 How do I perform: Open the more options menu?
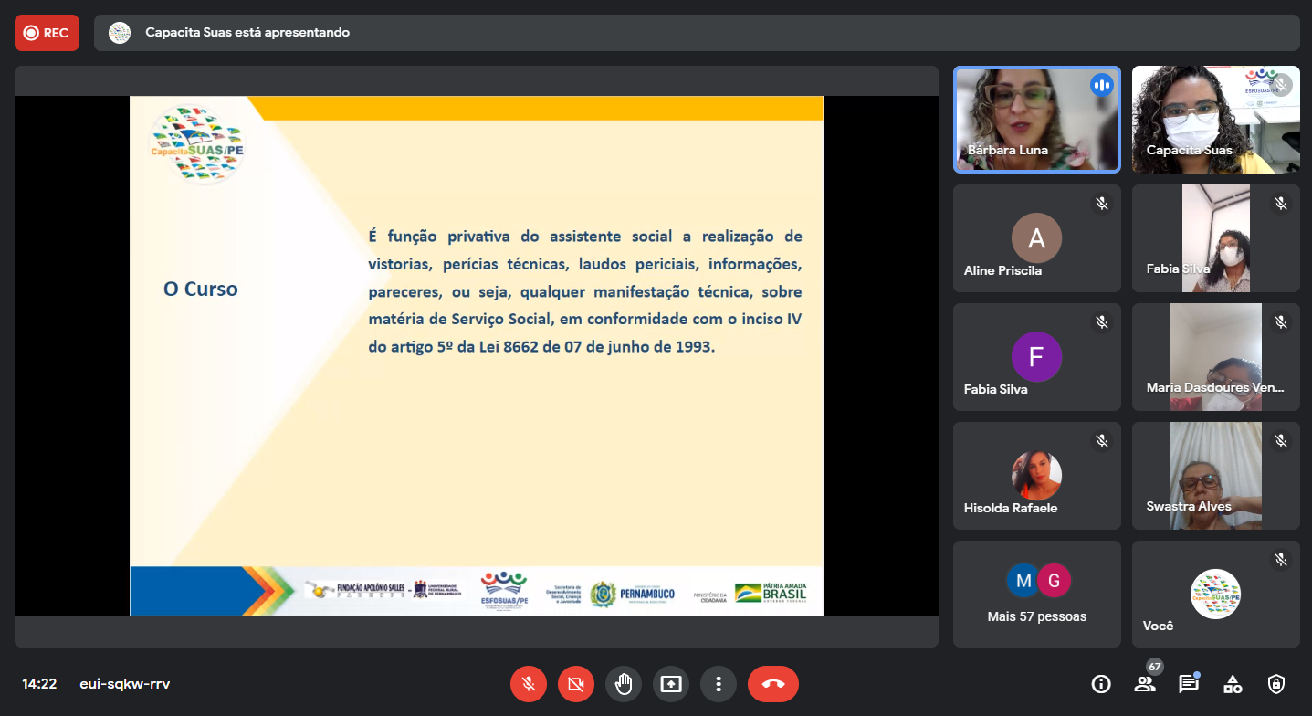click(719, 684)
